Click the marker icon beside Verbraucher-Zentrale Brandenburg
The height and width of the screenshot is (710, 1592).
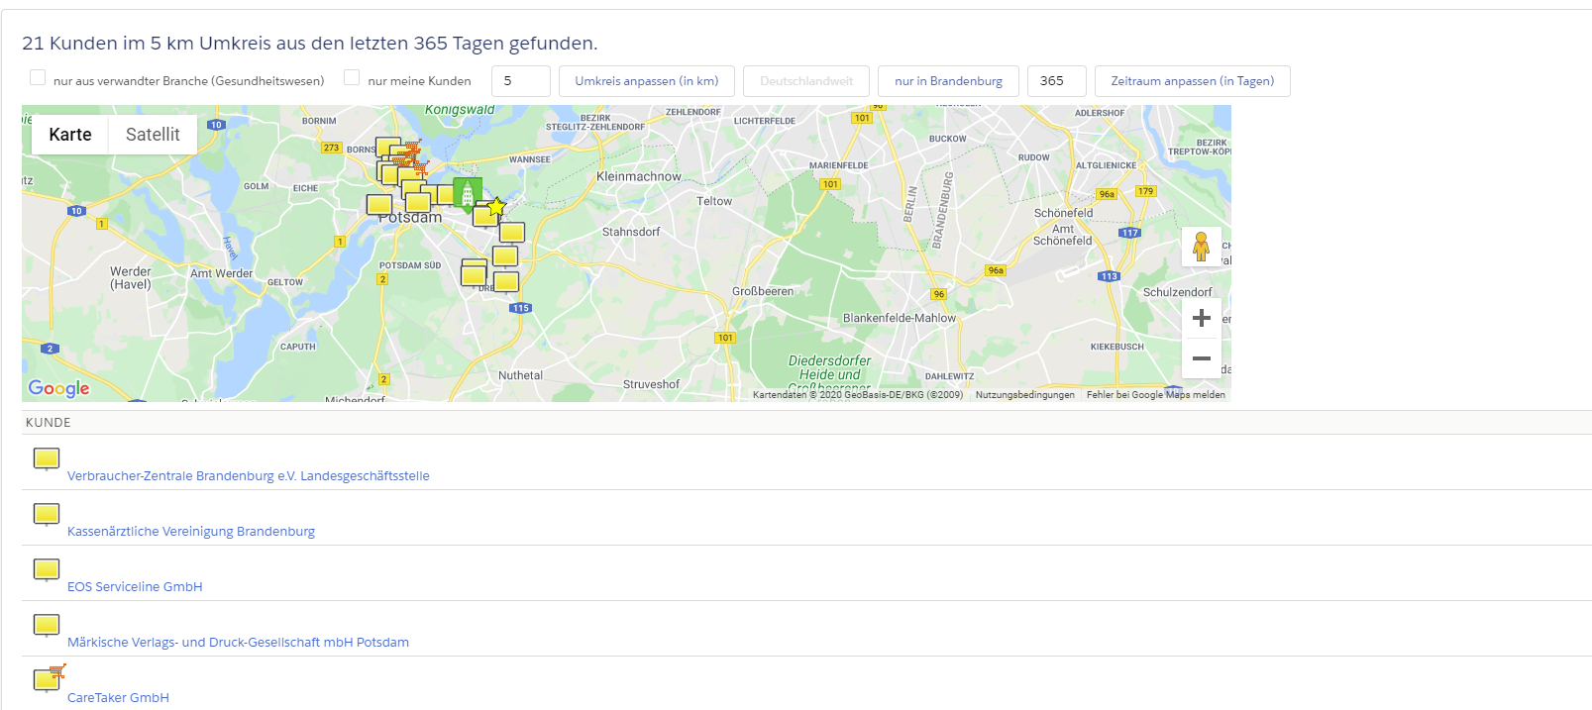47,458
